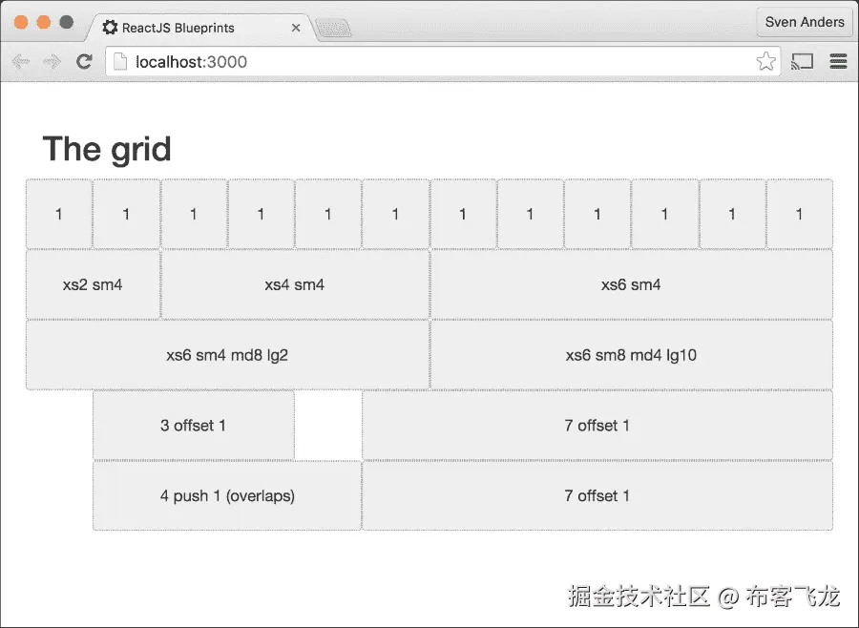Viewport: 859px width, 628px height.
Task: Click the ReactJS favicon on the browser tab
Action: click(x=109, y=29)
